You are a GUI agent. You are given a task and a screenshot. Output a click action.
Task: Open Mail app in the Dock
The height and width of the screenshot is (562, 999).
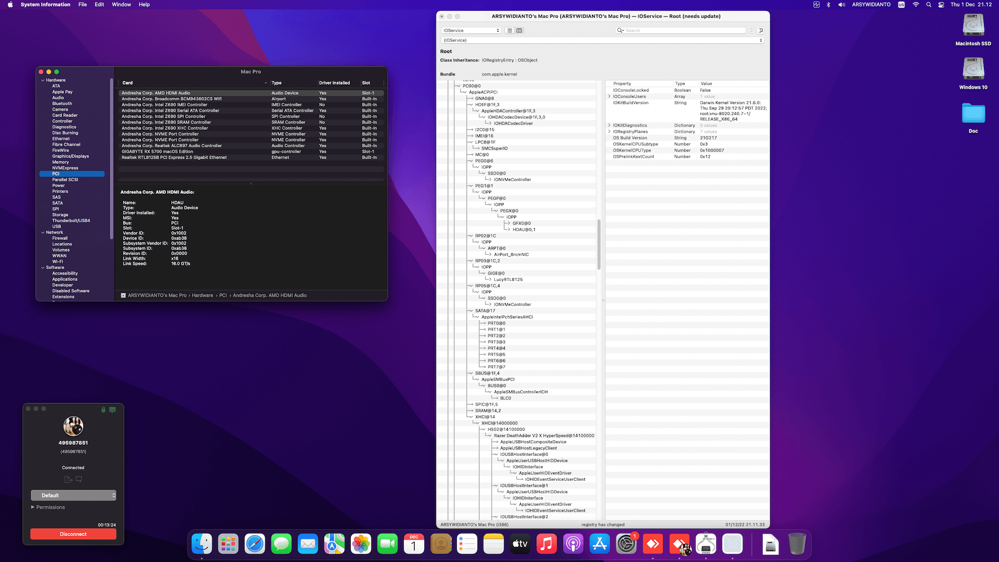pyautogui.click(x=308, y=544)
